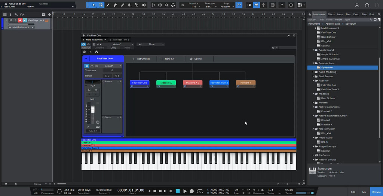Image resolution: width=383 pixels, height=196 pixels.
Task: Adjust the FabFilter One channel fader
Action: (93, 109)
